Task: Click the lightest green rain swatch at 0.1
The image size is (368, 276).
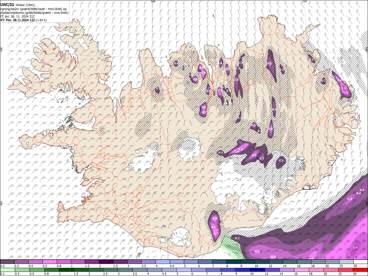Action: point(7,270)
